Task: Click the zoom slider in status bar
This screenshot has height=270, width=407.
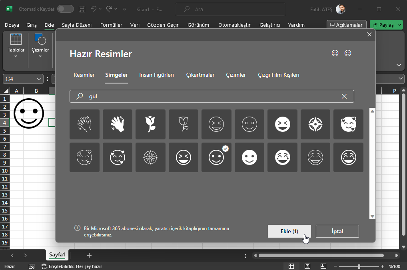Action: click(359, 266)
